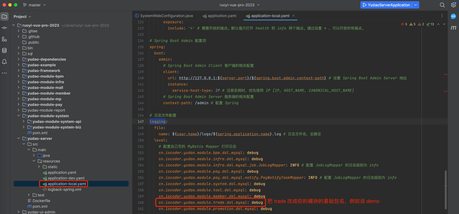Open the Project tool window folder icon
Viewport: 459px width, 214px height.
click(x=5, y=17)
